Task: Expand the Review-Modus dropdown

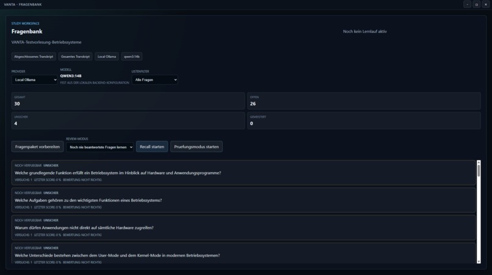Action: (x=99, y=147)
